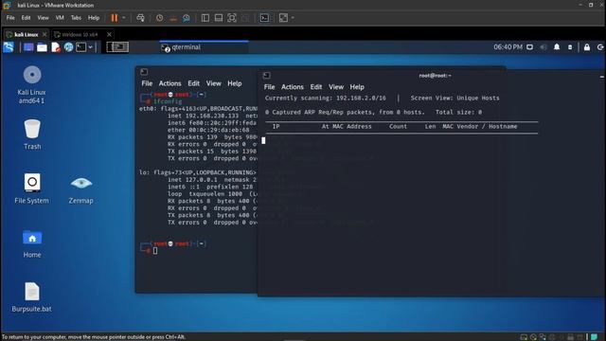Open the VM menu
Image resolution: width=606 pixels, height=341 pixels.
[x=60, y=18]
